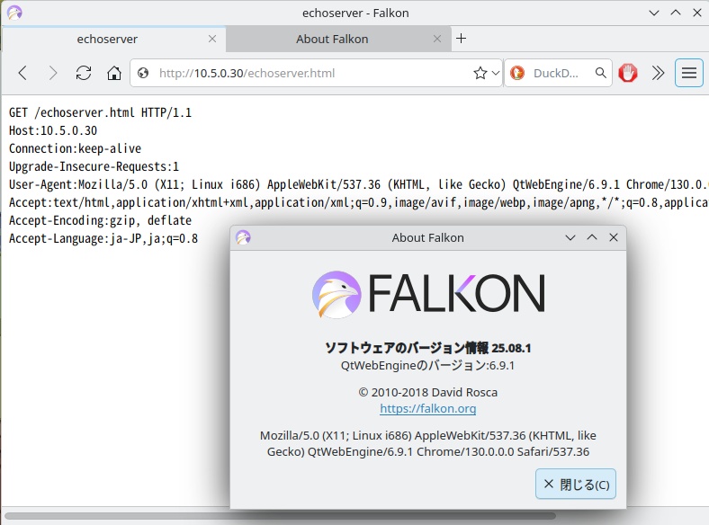Viewport: 709px width, 525px height.
Task: Click the ソフトウェアのバージョン情報 25.08.1 heading
Action: (427, 347)
